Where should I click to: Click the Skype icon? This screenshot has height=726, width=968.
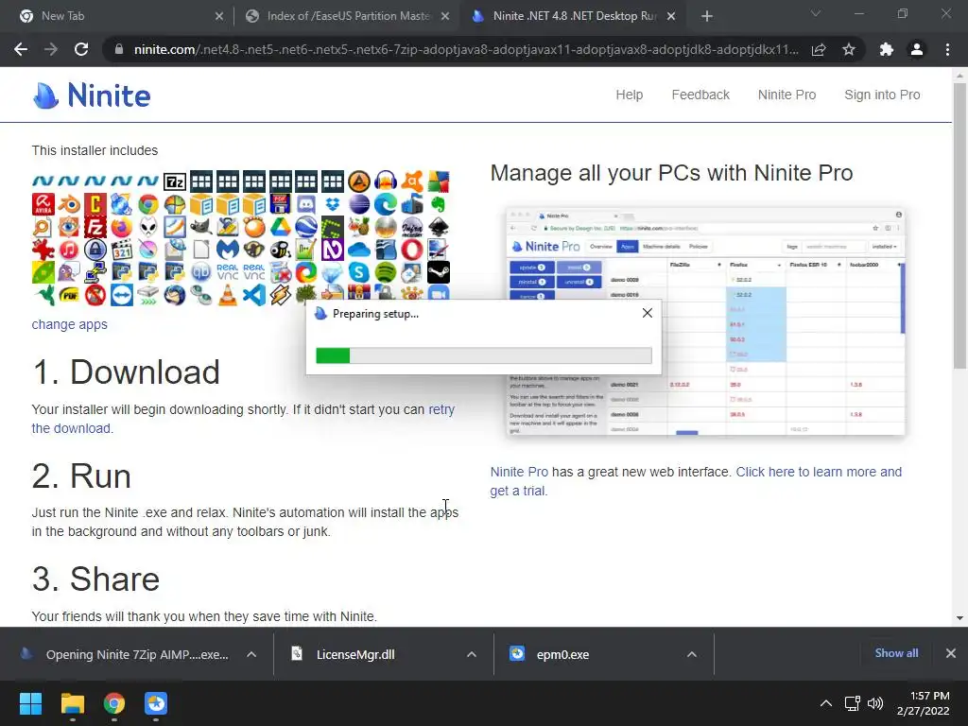pyautogui.click(x=359, y=272)
